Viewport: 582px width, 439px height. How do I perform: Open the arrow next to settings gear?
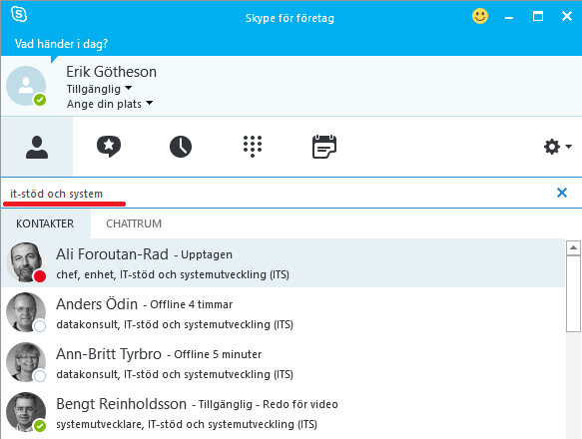(x=568, y=147)
